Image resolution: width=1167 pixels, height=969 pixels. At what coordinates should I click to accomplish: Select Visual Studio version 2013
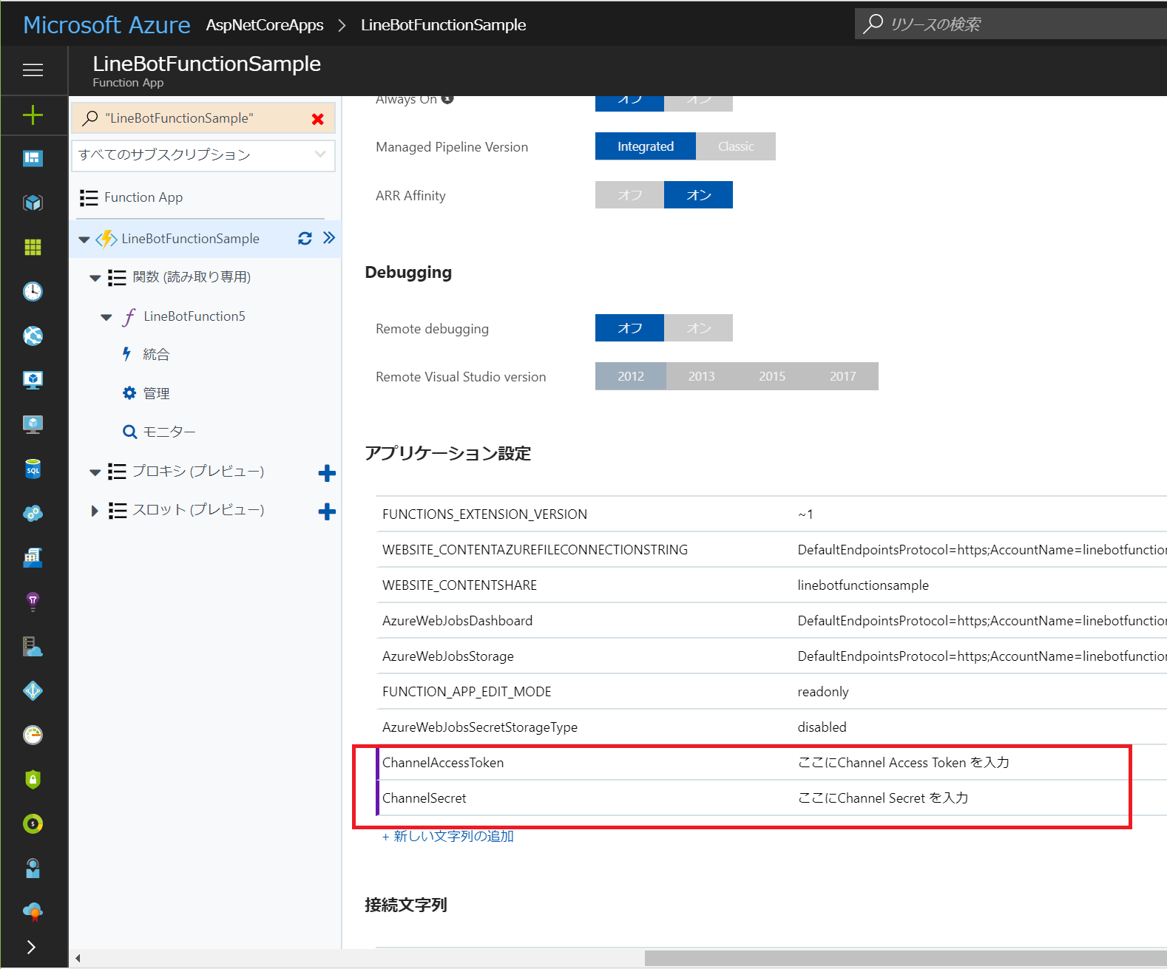[x=702, y=376]
